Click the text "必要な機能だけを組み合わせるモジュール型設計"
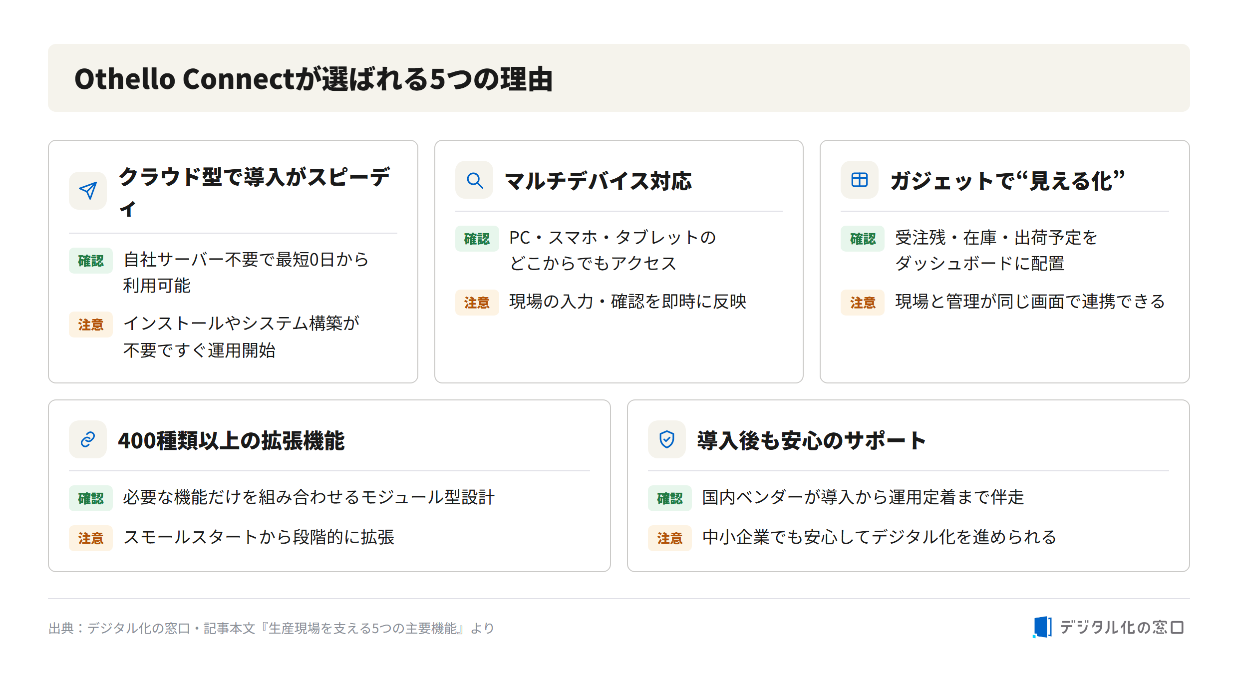The image size is (1238, 686). (309, 497)
